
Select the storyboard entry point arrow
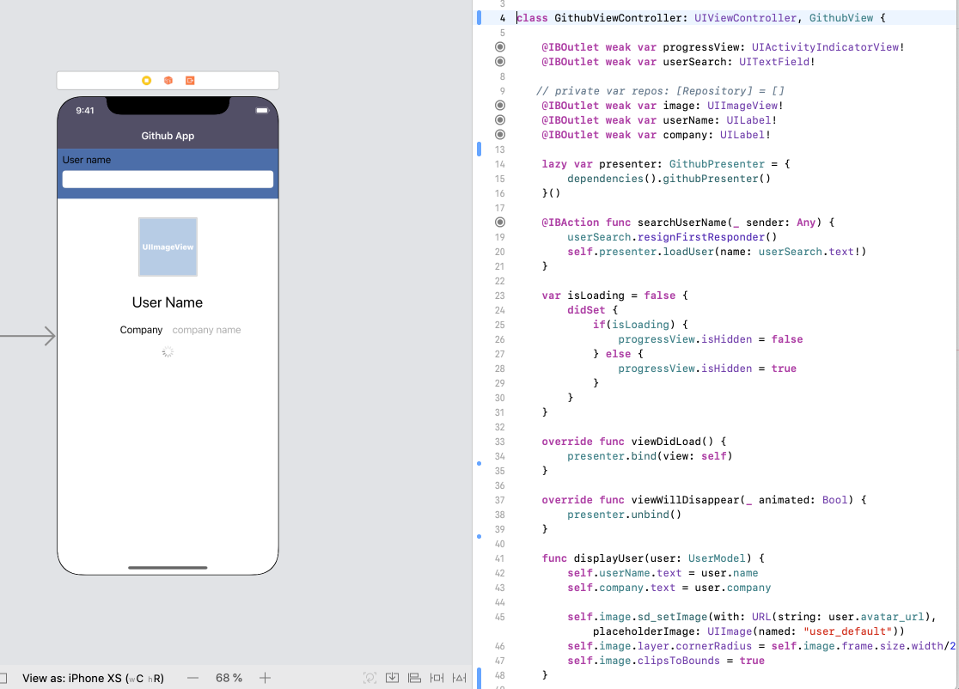28,336
